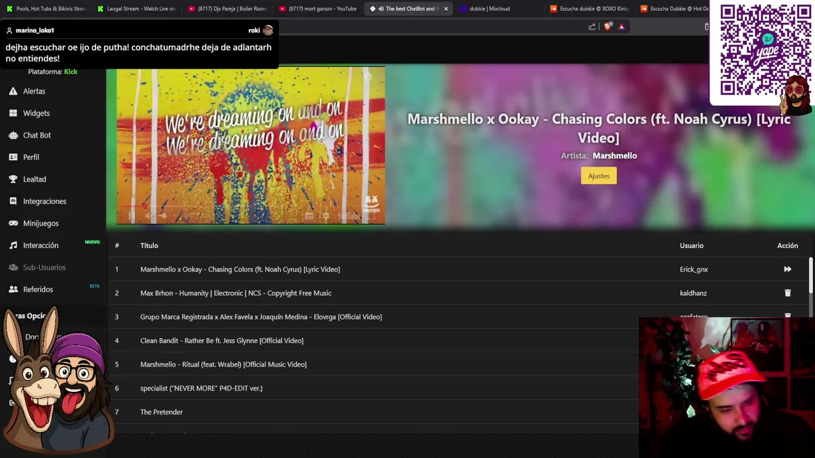Click the marino_loko1 alert username
This screenshot has width=815, height=458.
[35, 31]
